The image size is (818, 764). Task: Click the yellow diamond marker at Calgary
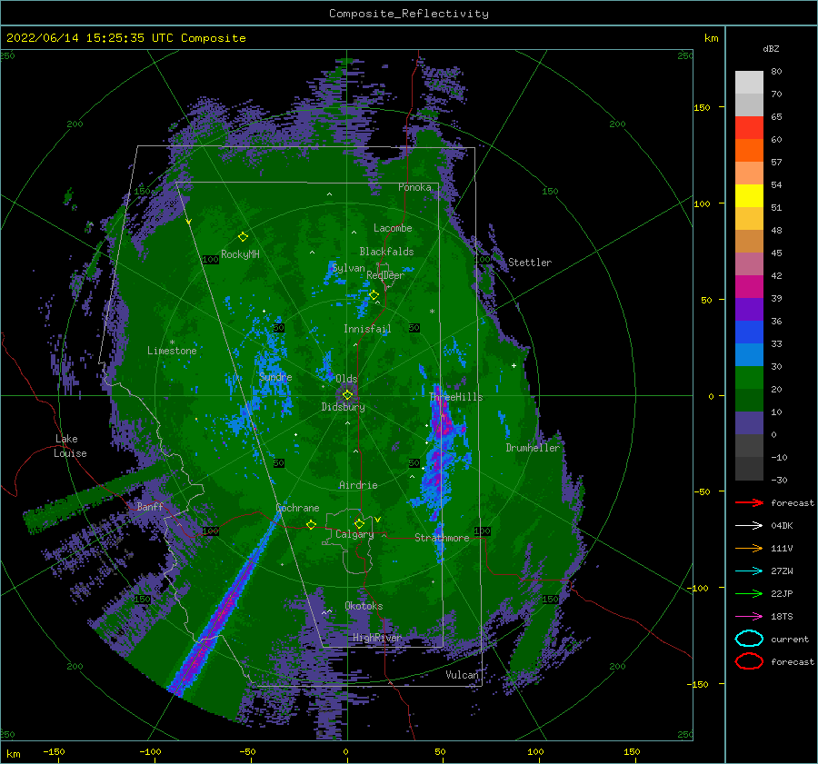coord(359,523)
